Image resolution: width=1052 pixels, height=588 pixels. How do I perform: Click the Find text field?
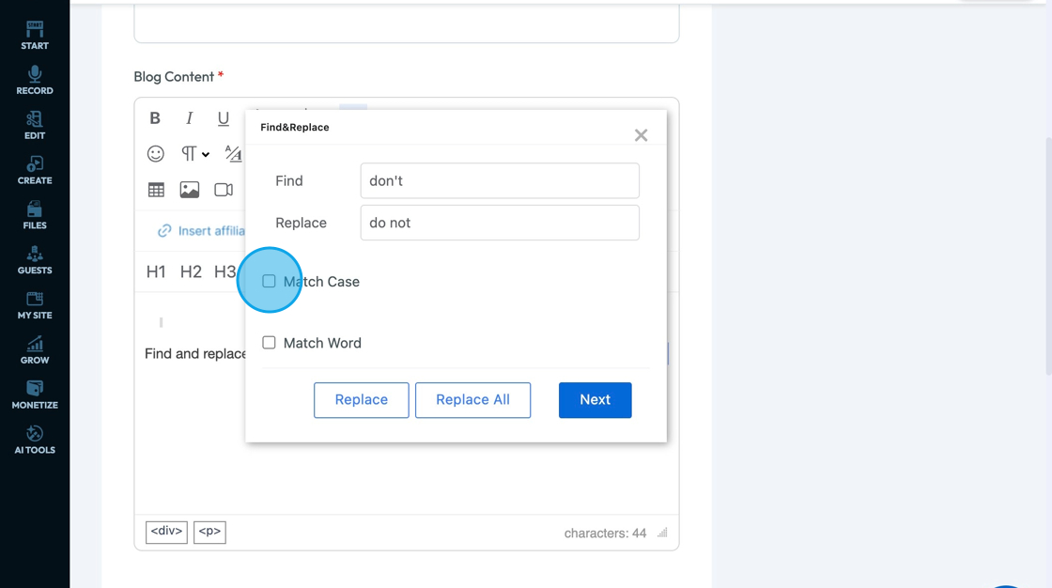[x=500, y=181]
